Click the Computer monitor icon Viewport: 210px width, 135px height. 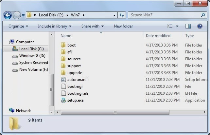12,42
